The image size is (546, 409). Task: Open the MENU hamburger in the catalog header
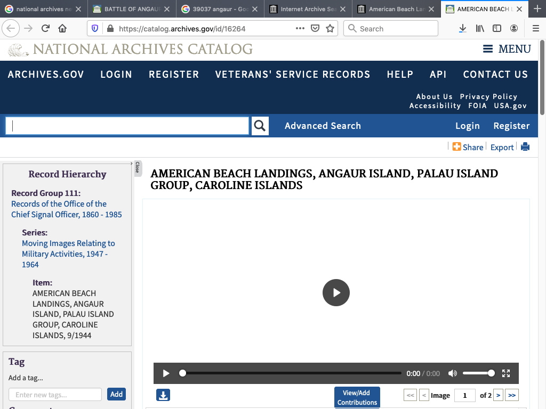[x=507, y=49]
